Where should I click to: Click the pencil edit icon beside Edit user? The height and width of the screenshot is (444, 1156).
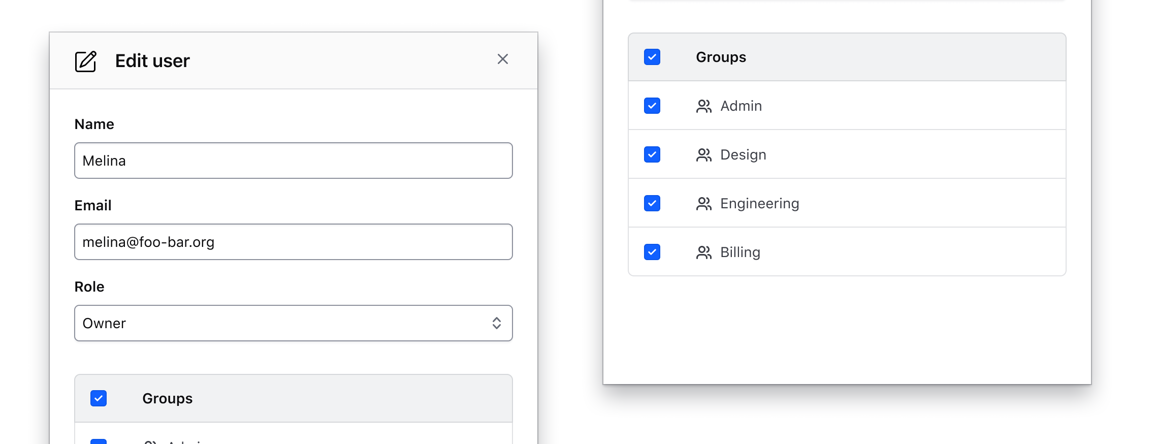tap(85, 61)
